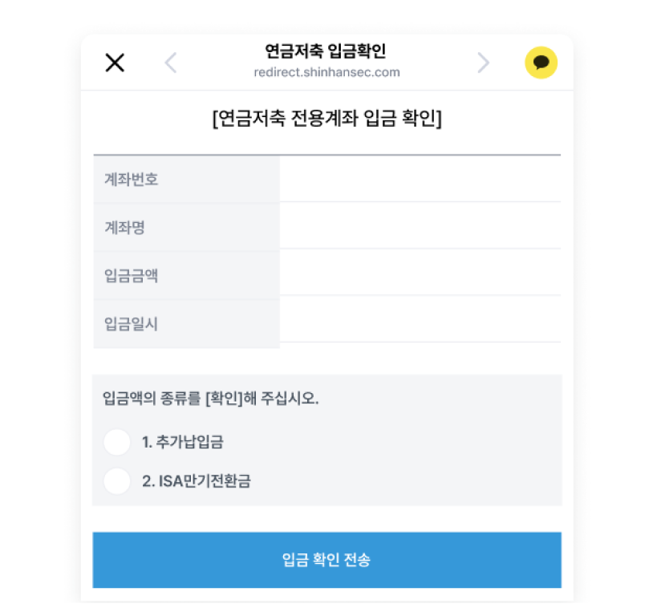
Task: Click the '1. 추가납입금' option label
Action: click(x=182, y=442)
